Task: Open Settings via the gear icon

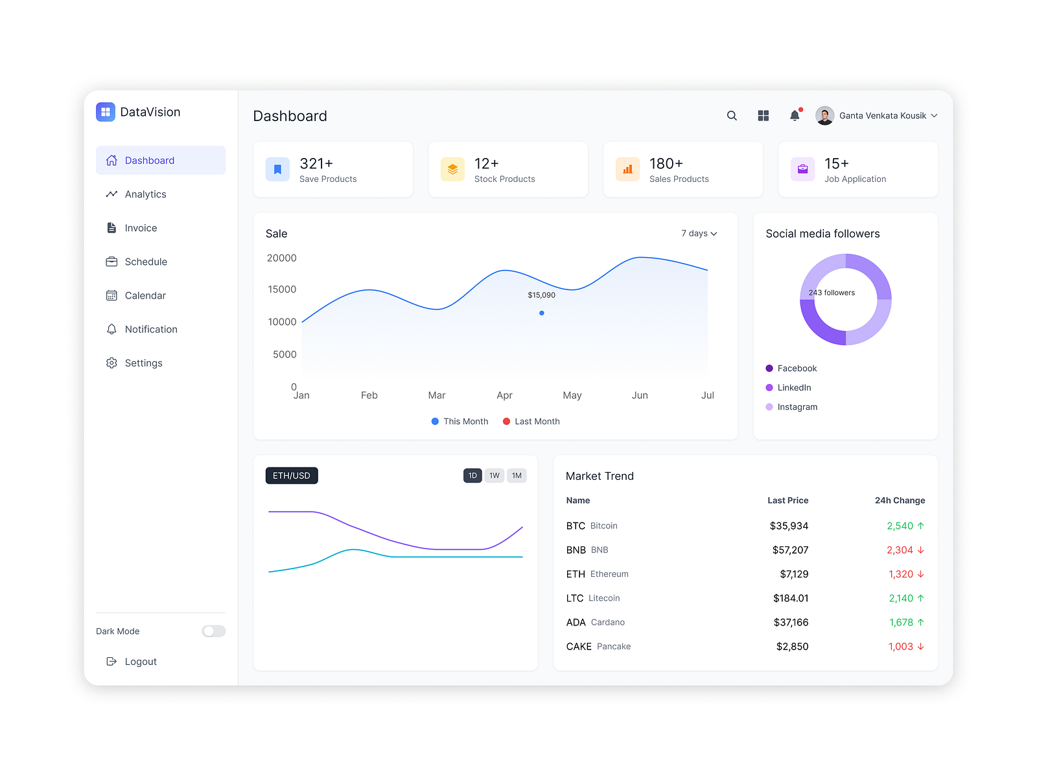Action: coord(111,363)
